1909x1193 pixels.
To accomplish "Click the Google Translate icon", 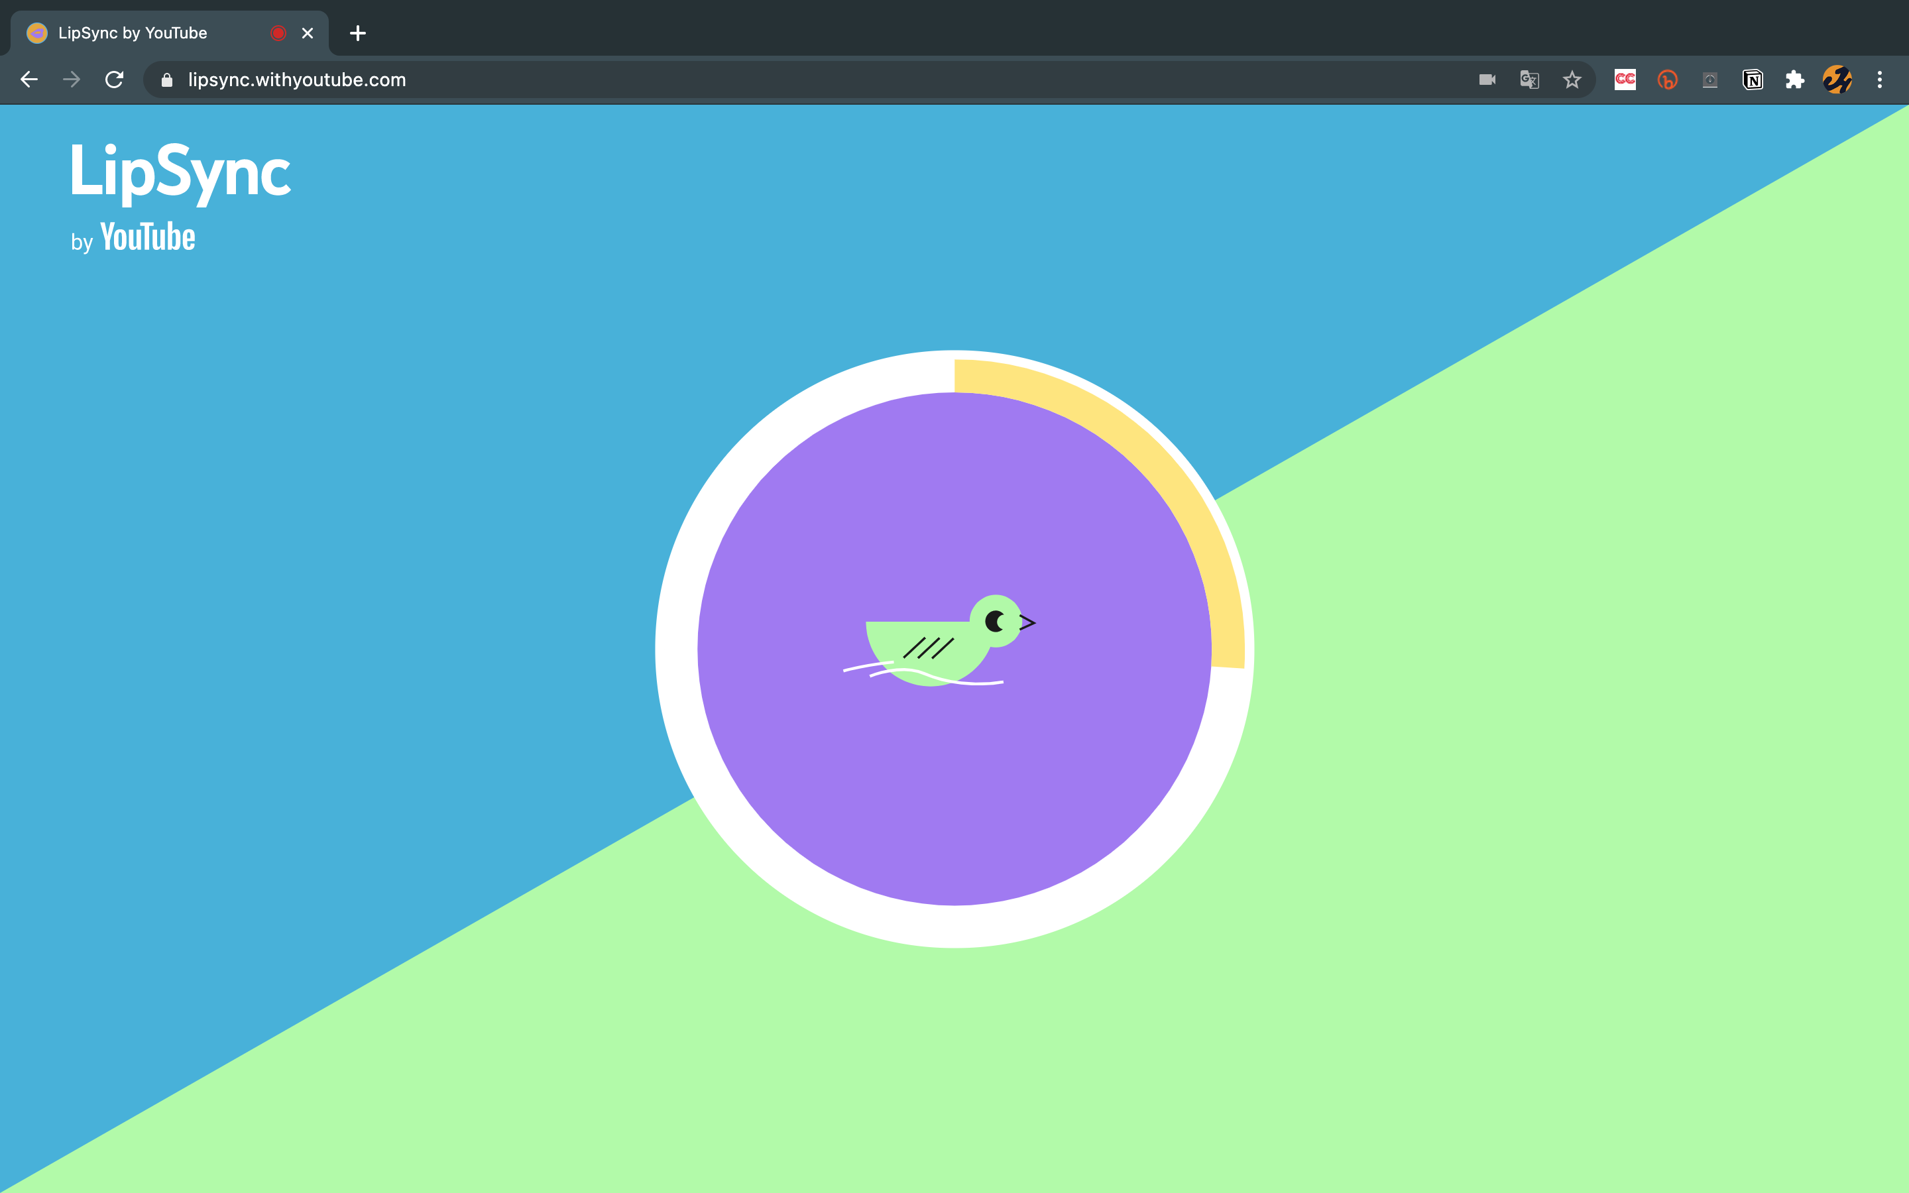I will 1529,80.
